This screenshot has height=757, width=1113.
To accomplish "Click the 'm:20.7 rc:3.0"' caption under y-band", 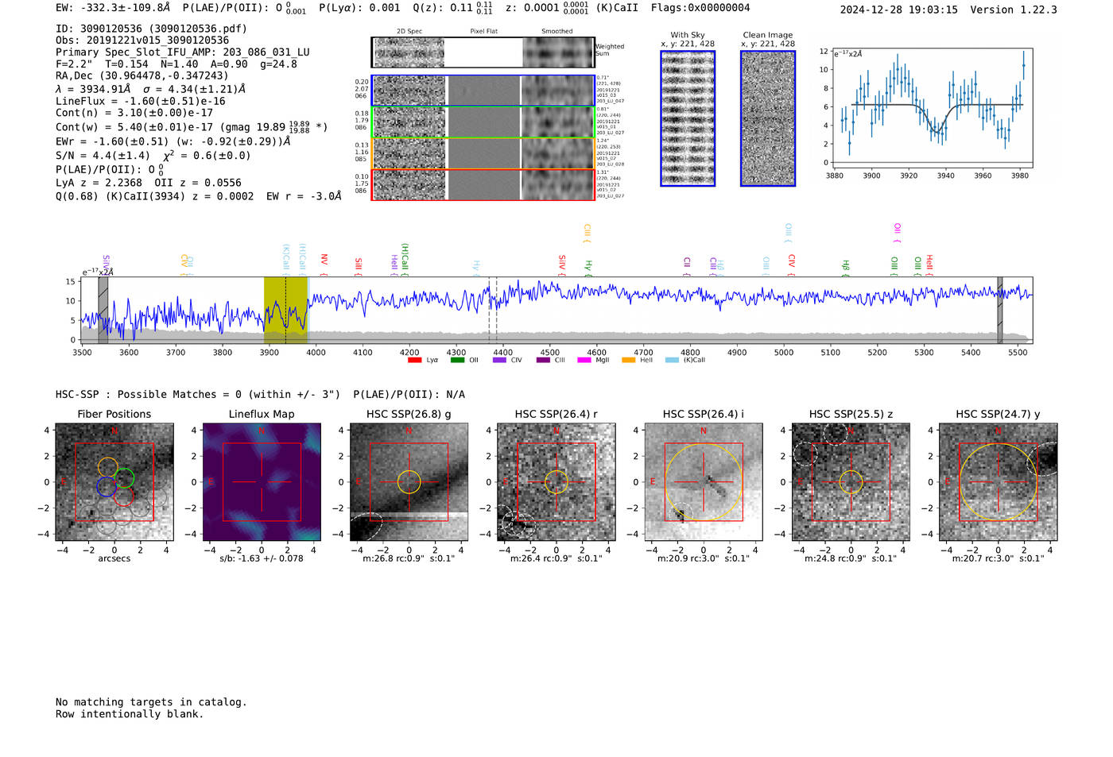I will coord(999,558).
